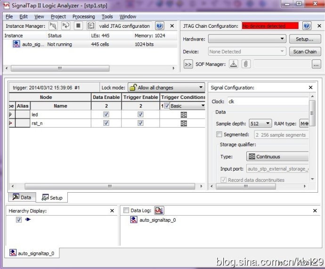The height and width of the screenshot is (269, 325).
Task: Enable the Segmented checkbox
Action: (219, 135)
